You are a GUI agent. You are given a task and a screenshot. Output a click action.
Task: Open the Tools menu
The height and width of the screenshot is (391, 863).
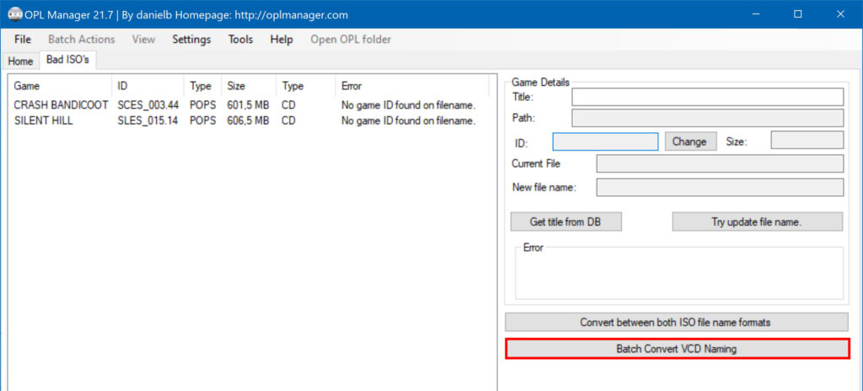pos(240,40)
